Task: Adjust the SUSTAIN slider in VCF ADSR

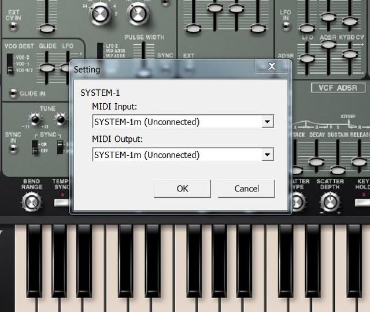Action: (338, 170)
